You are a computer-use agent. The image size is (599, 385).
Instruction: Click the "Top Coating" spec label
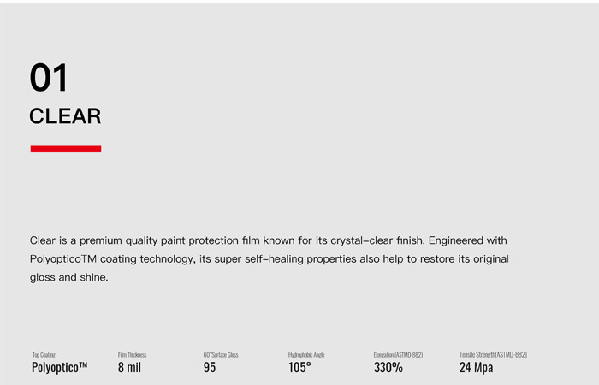pos(44,355)
